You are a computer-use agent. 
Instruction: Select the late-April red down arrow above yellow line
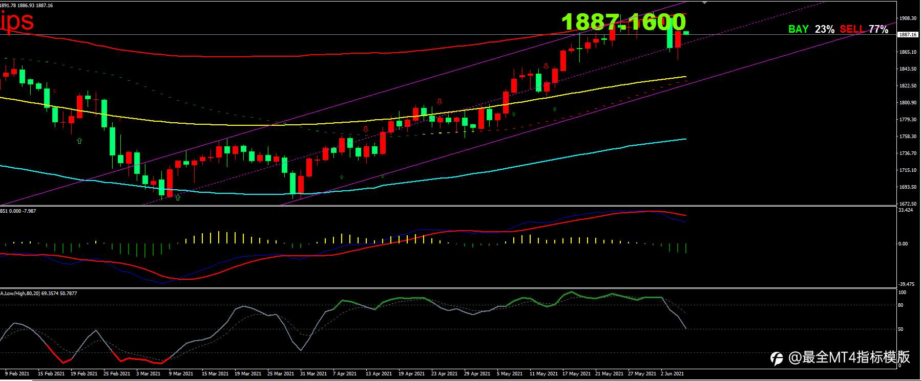439,101
